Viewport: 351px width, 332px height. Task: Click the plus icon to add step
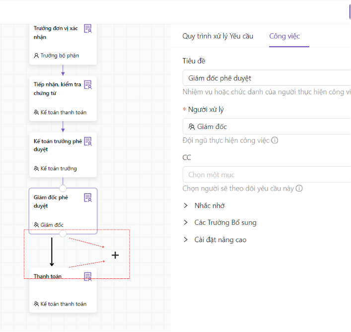[115, 255]
